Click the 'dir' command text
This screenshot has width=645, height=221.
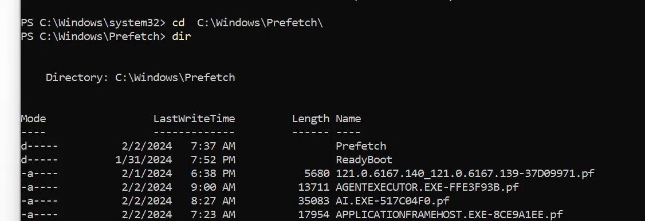pos(182,37)
